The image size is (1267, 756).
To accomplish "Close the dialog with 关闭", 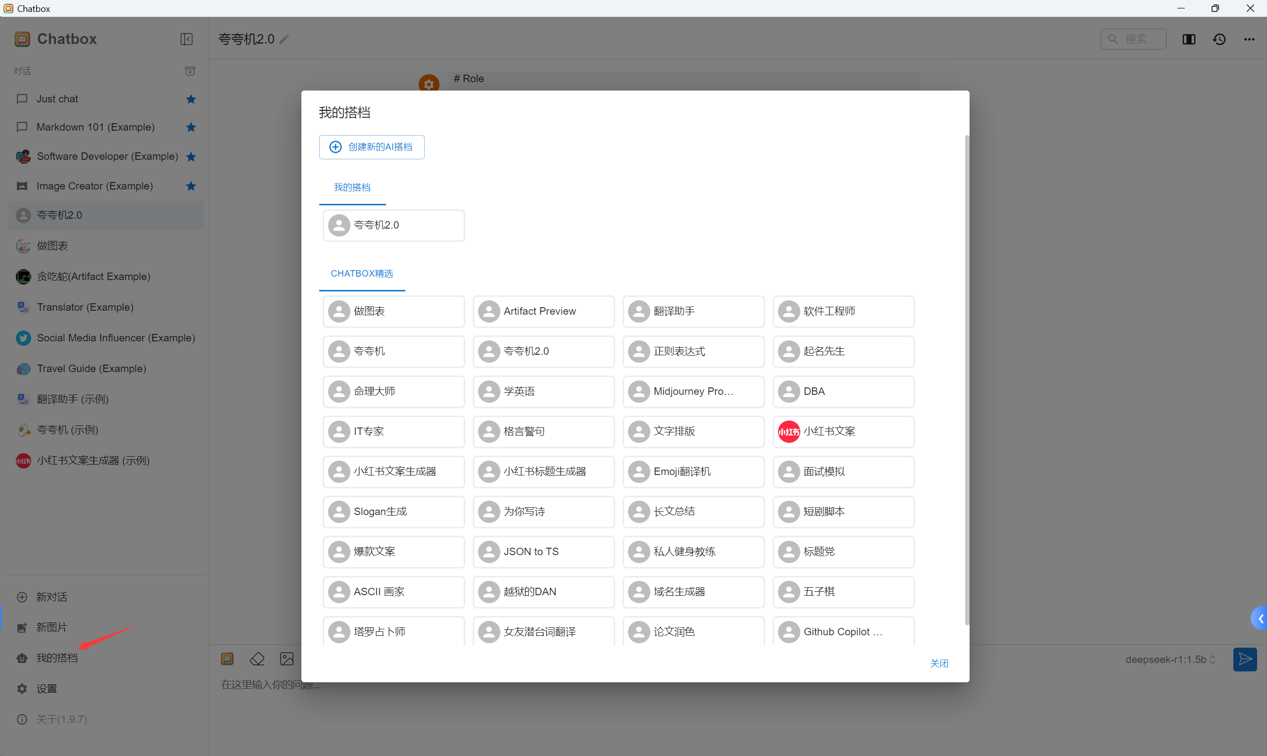I will coord(939,663).
